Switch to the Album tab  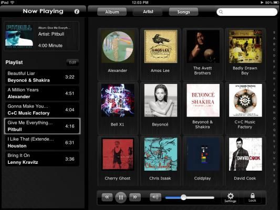[112, 12]
